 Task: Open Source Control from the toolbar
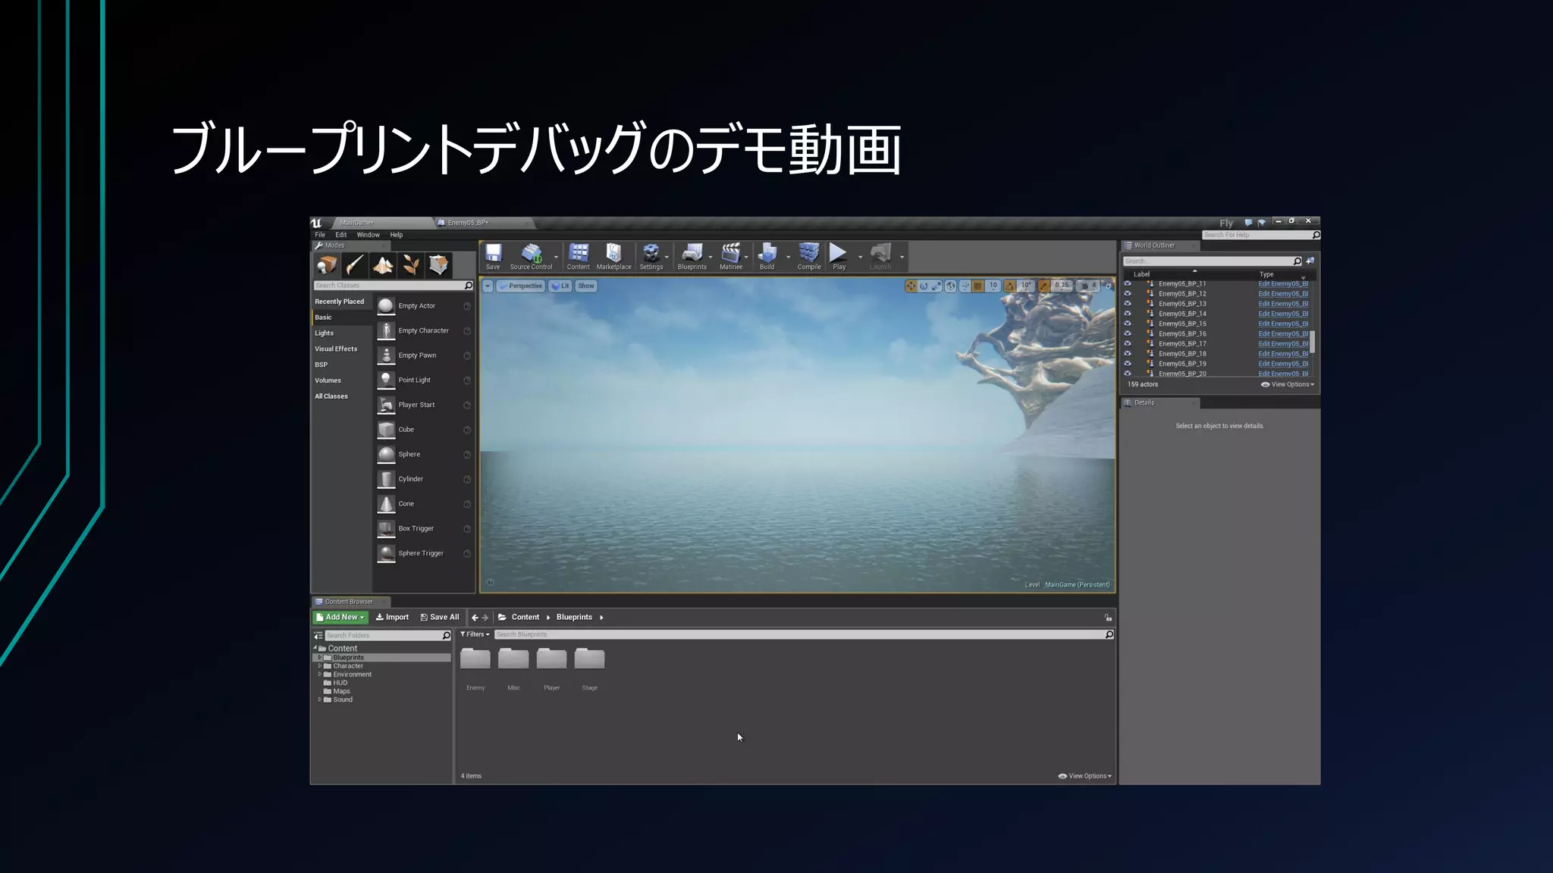coord(531,256)
